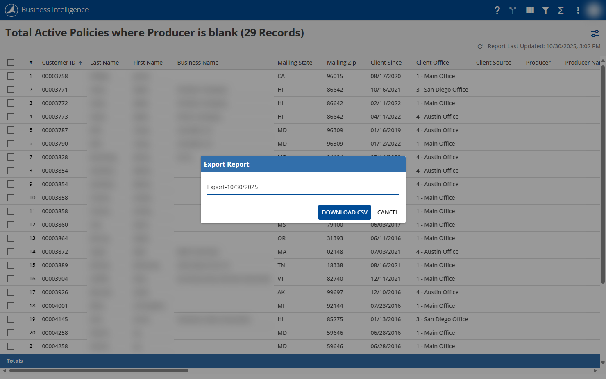Click the Totals footer label
Viewport: 606px width, 379px height.
15,361
